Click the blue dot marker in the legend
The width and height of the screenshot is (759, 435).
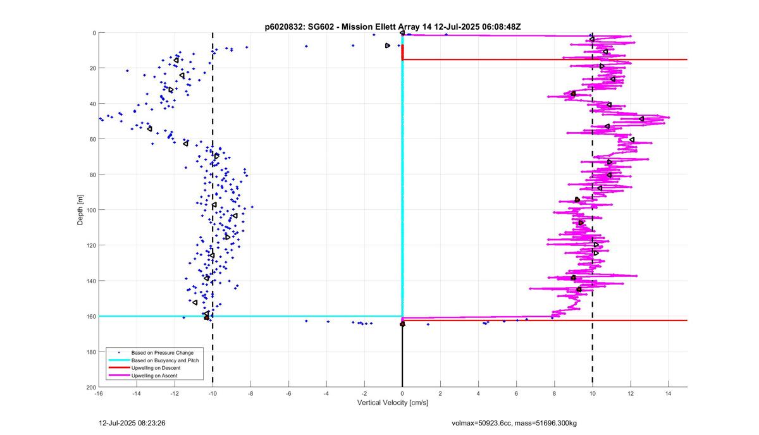point(118,352)
